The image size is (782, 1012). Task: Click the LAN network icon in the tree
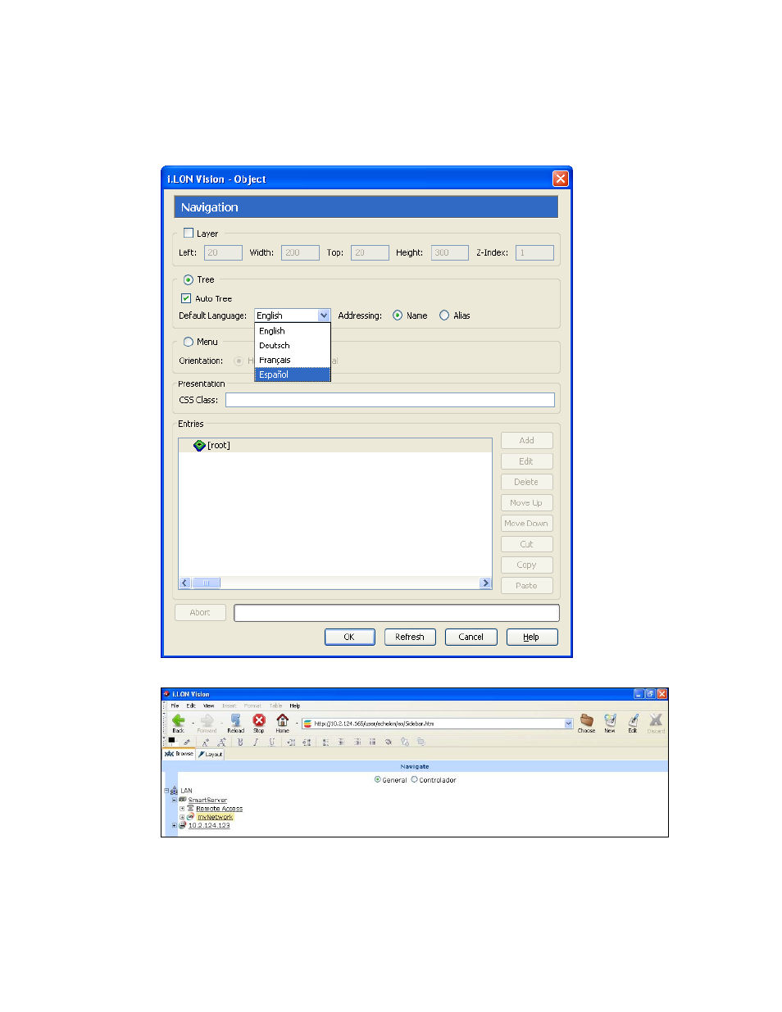click(174, 791)
